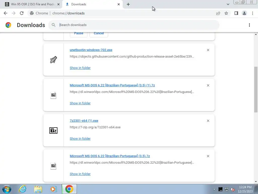The image size is (258, 194).
Task: Show hidden system tray icons
Action: pos(214,189)
